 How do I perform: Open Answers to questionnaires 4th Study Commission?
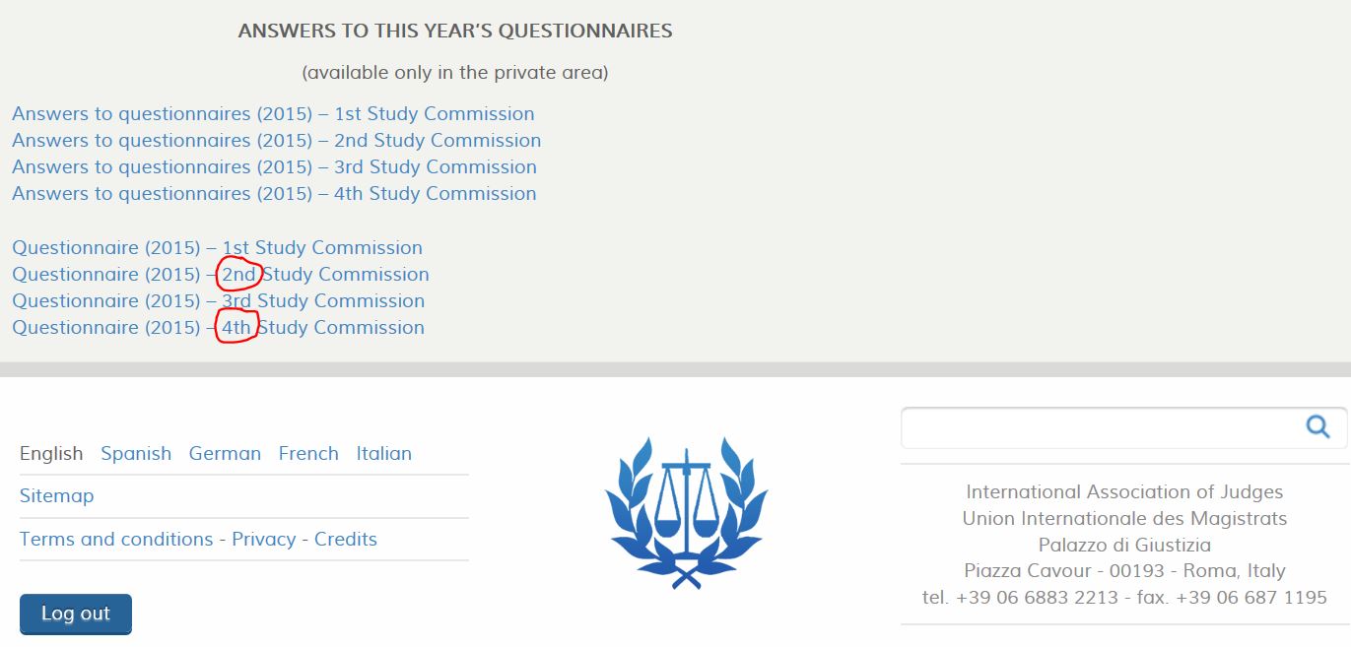(x=274, y=194)
